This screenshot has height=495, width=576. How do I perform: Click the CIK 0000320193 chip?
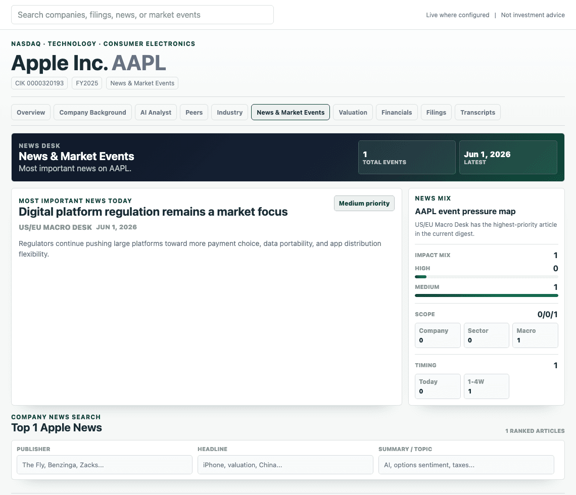tap(39, 83)
